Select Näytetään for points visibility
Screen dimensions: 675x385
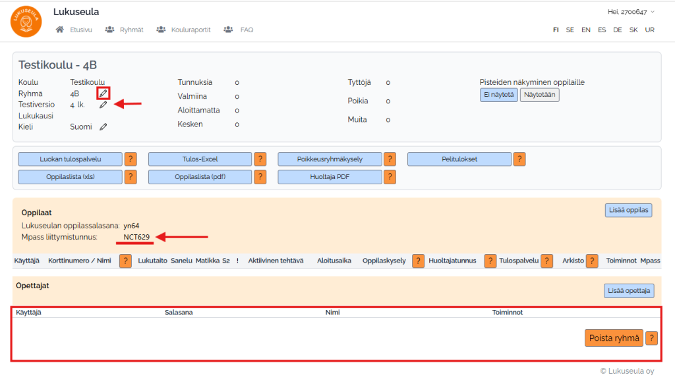click(539, 95)
